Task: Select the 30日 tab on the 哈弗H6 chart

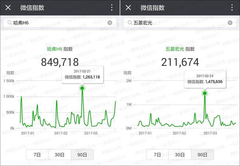Action: pyautogui.click(x=60, y=155)
